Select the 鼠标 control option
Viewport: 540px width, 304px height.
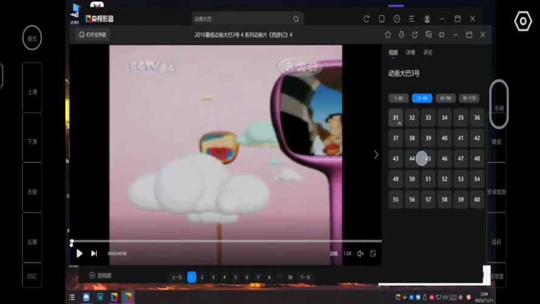click(x=496, y=238)
